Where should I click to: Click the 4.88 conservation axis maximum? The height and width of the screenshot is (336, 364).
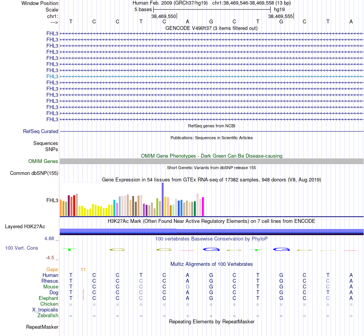pyautogui.click(x=49, y=239)
